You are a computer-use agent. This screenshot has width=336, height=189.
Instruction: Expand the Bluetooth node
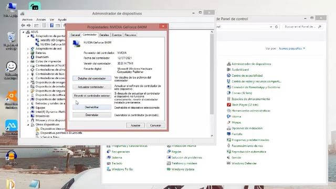(28, 57)
